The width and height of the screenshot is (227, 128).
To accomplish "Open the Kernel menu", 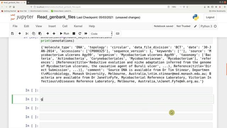I will point(78,26).
